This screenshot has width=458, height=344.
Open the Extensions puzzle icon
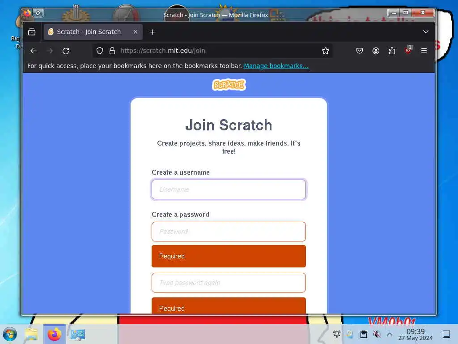coord(392,51)
